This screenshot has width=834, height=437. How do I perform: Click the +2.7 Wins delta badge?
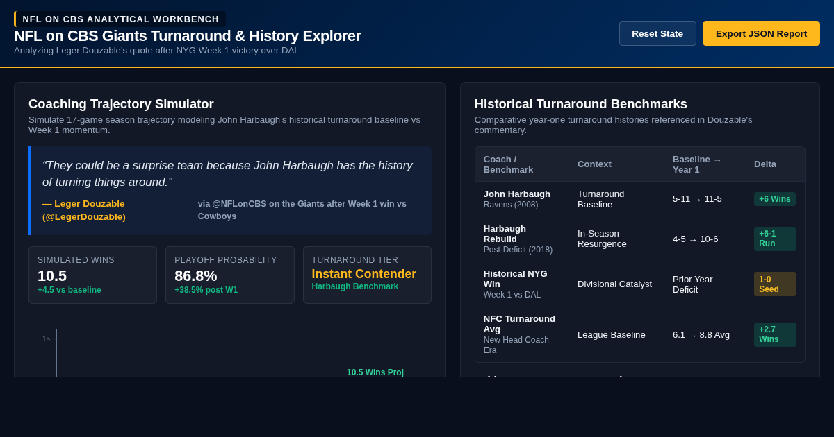775,334
